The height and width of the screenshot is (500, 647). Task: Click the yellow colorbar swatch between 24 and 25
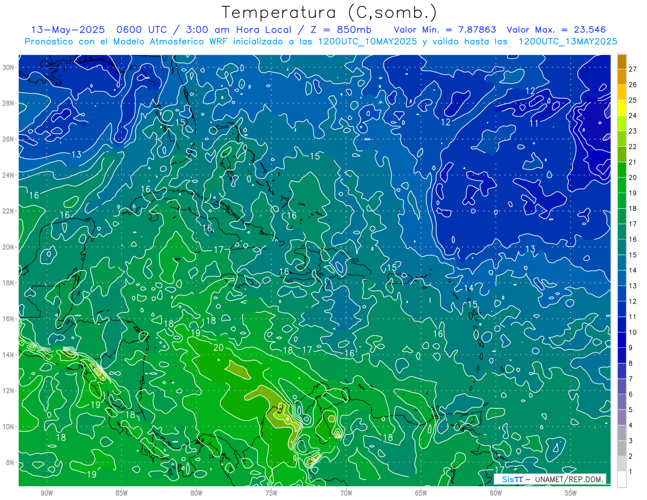(622, 108)
